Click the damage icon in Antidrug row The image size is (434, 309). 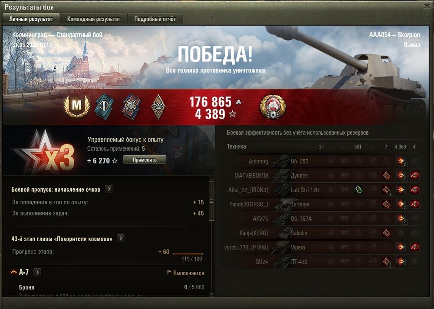point(401,161)
